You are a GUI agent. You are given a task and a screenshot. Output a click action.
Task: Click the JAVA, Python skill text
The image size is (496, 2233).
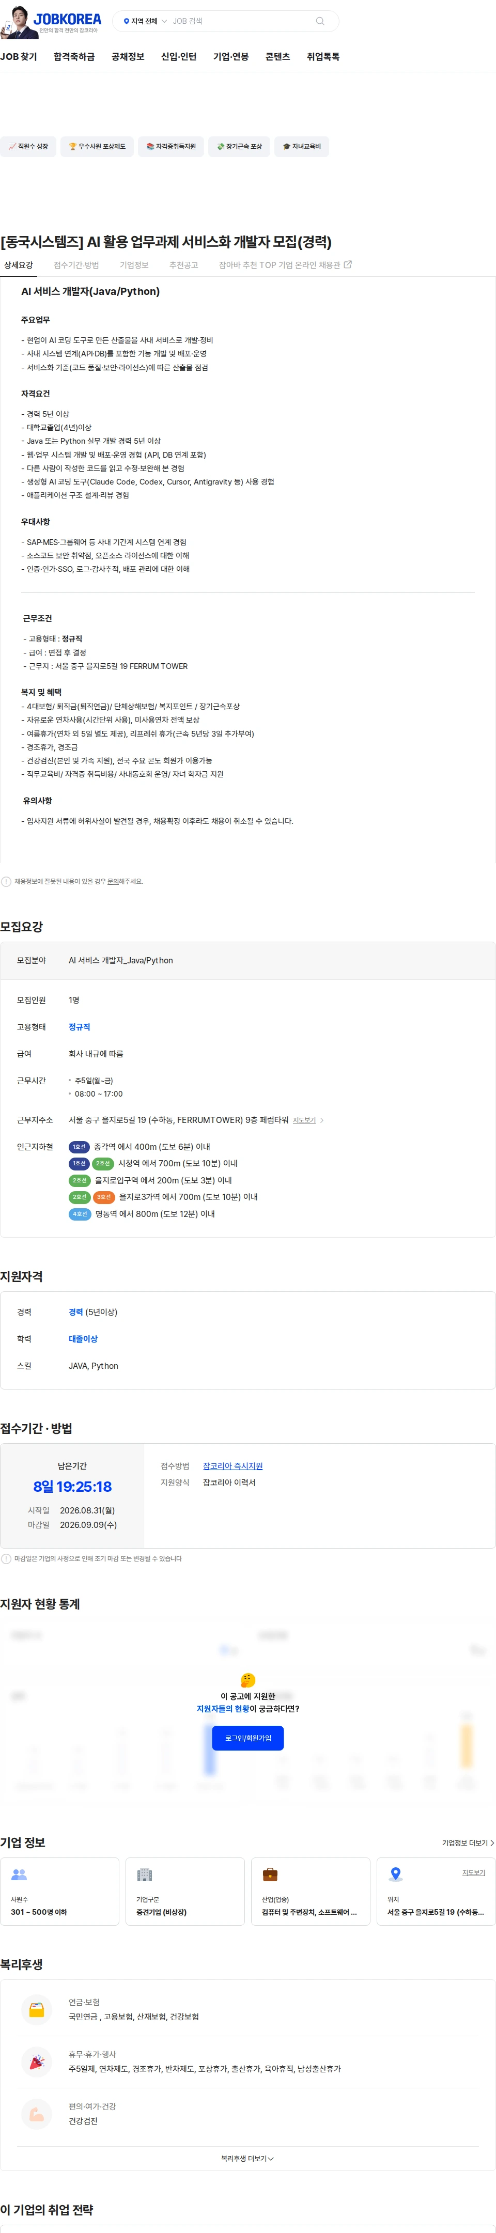pyautogui.click(x=94, y=1366)
